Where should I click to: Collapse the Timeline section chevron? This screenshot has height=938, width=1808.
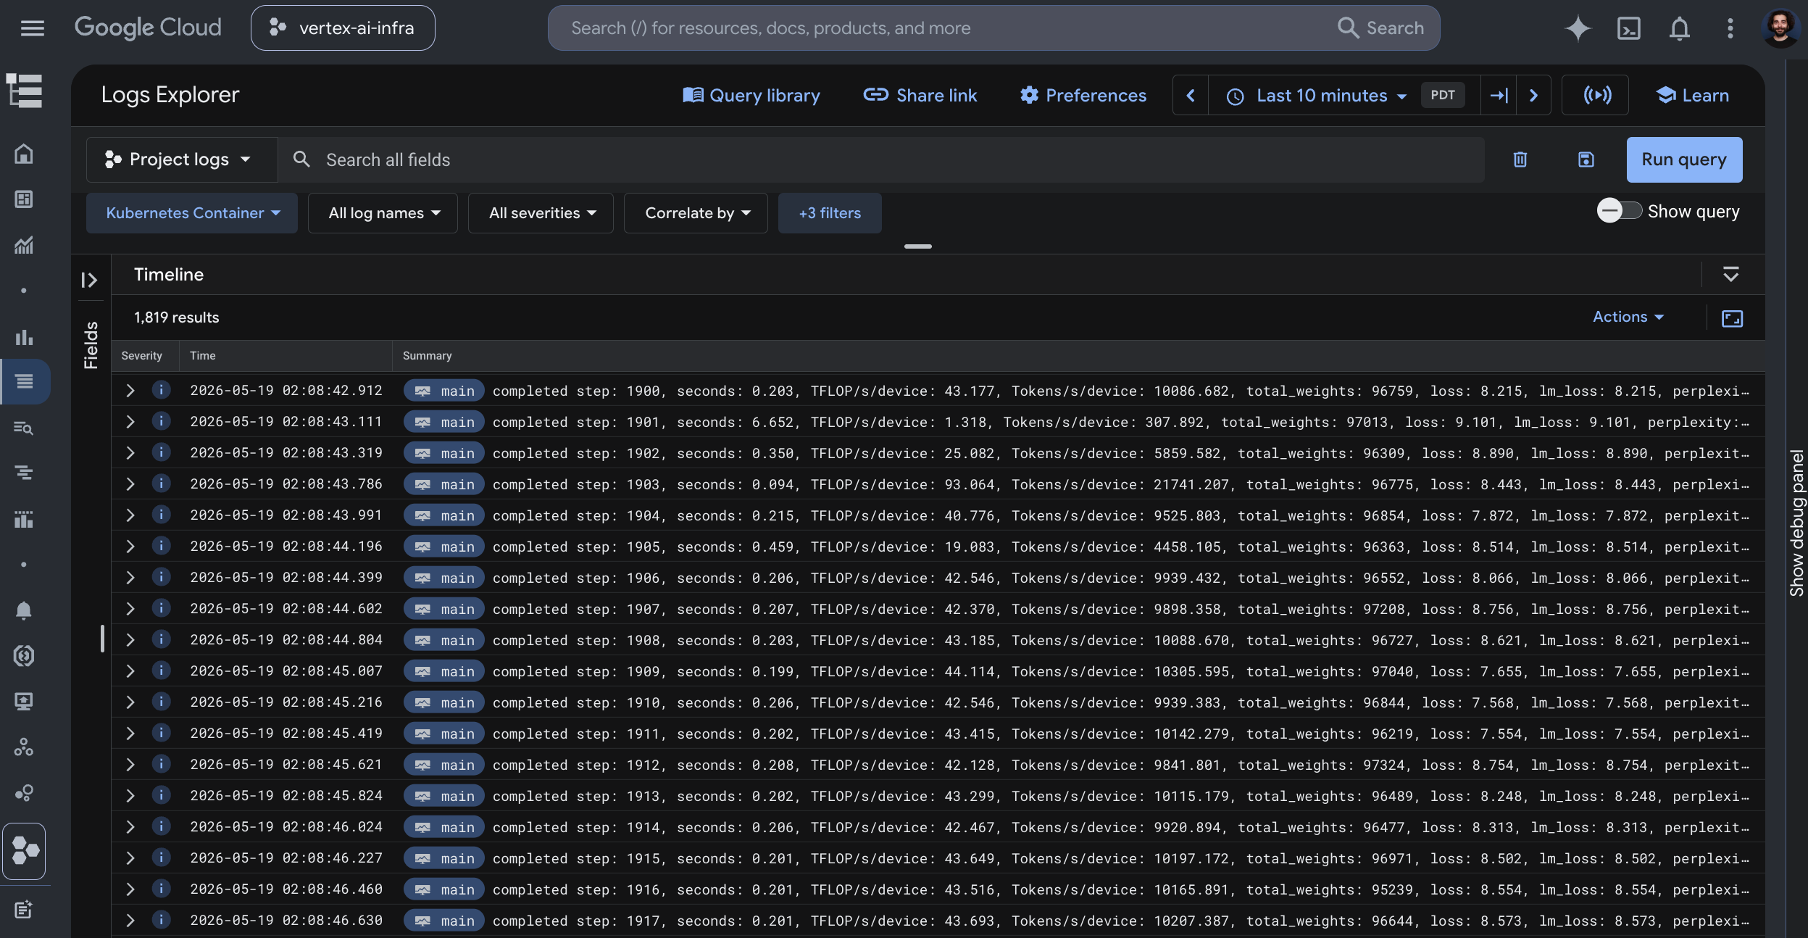[x=1730, y=274]
